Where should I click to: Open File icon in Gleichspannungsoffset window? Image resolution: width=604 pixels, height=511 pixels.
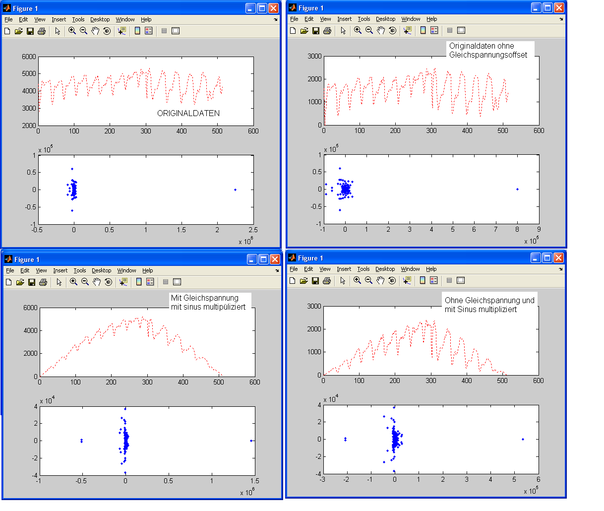(x=304, y=30)
